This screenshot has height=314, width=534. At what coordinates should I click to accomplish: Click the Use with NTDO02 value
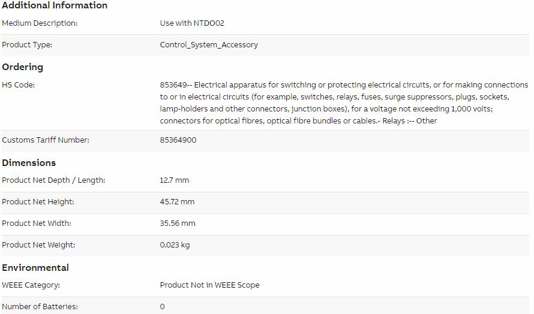pos(192,23)
